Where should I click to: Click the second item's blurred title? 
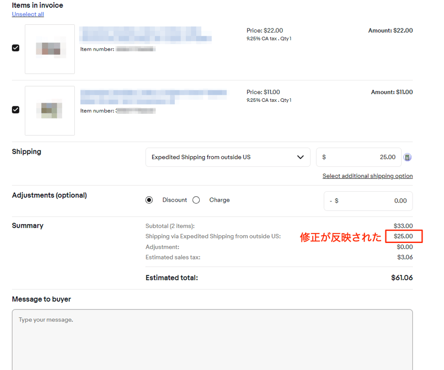pyautogui.click(x=153, y=97)
